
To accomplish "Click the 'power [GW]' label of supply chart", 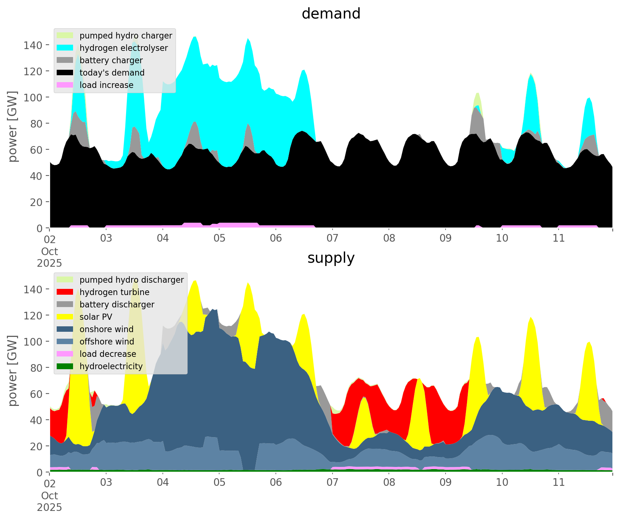I will pyautogui.click(x=13, y=370).
